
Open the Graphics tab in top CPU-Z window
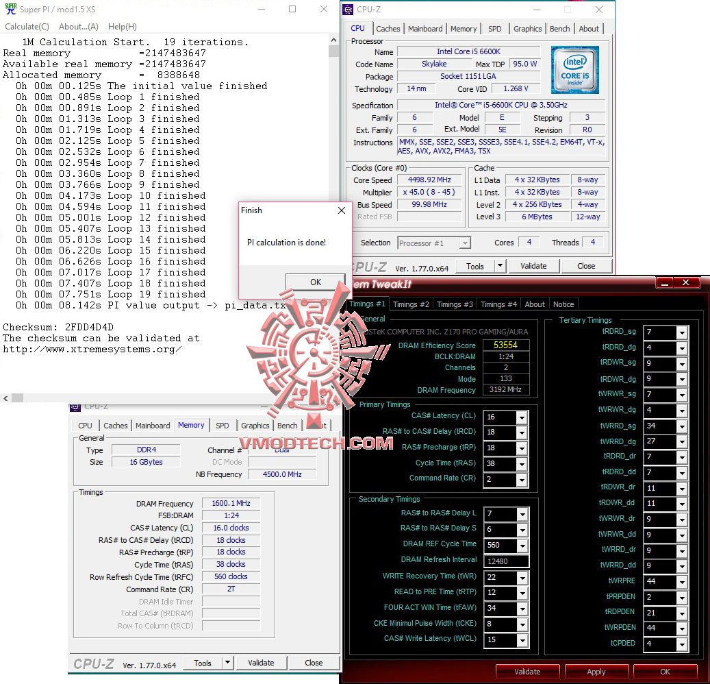[x=527, y=29]
